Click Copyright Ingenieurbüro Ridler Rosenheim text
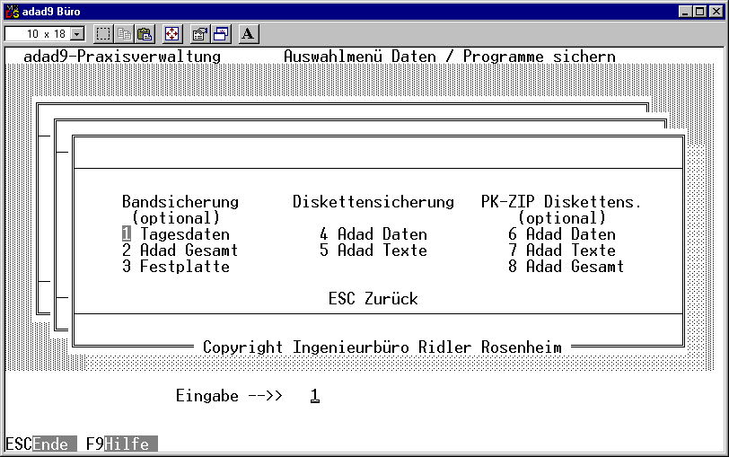729x457 pixels. point(382,347)
